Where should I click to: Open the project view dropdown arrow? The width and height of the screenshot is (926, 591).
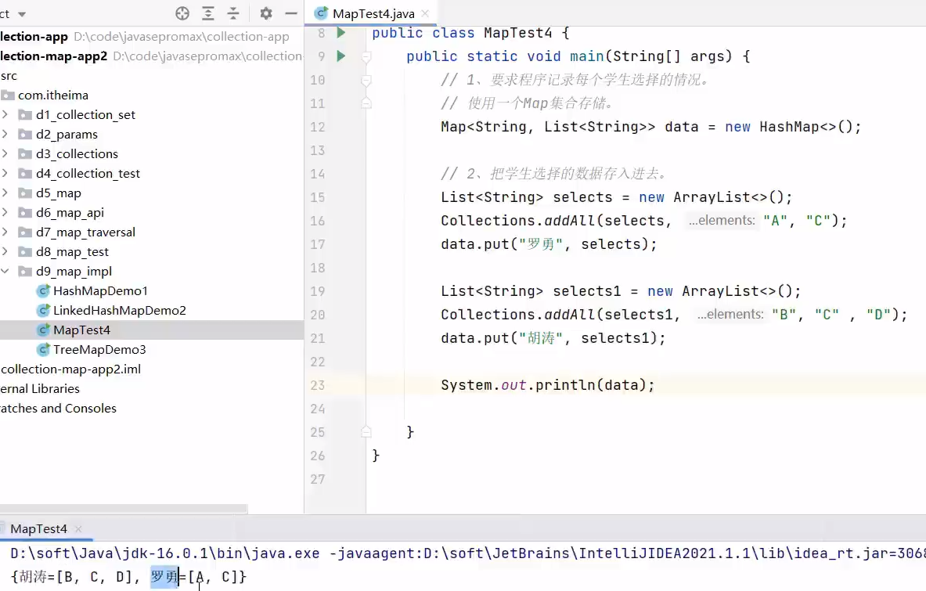[x=22, y=14]
